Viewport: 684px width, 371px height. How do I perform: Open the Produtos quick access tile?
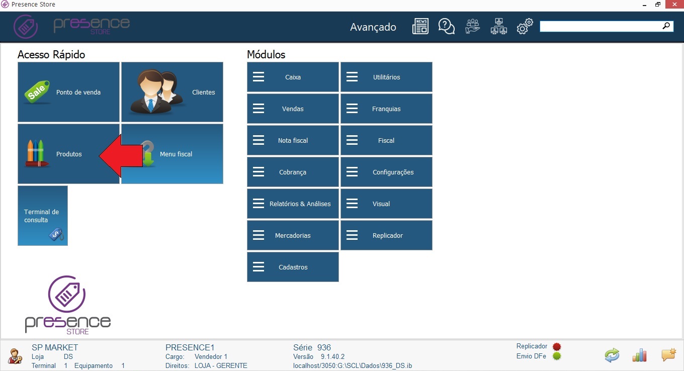tap(68, 154)
